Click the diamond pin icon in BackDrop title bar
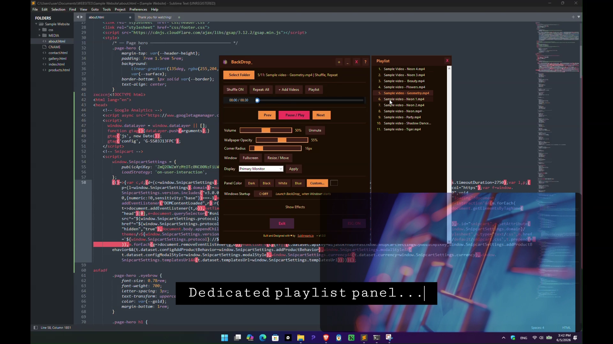 tap(339, 62)
